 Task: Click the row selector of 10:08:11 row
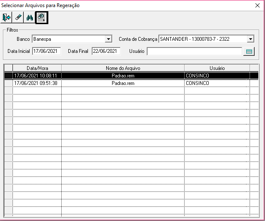[8, 76]
